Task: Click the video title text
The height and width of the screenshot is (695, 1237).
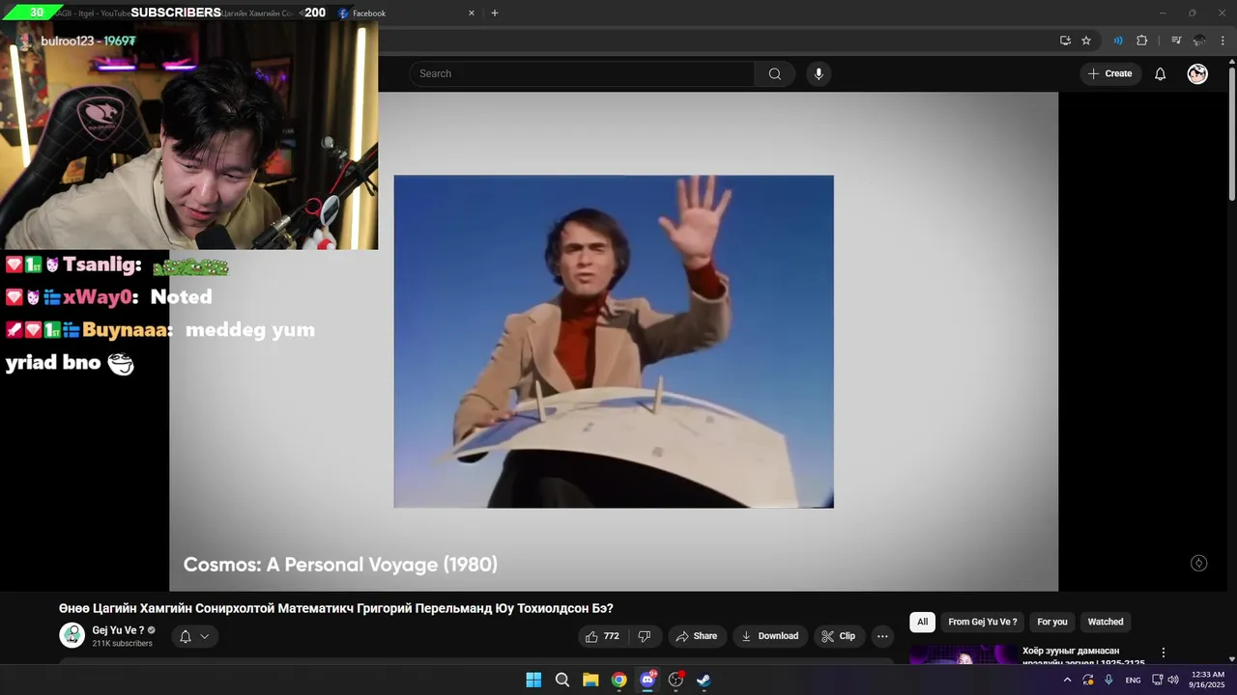Action: click(x=336, y=608)
